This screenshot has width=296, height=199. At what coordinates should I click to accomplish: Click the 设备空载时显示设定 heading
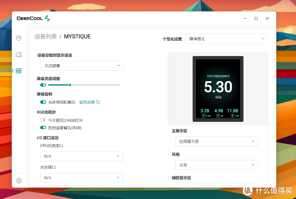(x=55, y=55)
